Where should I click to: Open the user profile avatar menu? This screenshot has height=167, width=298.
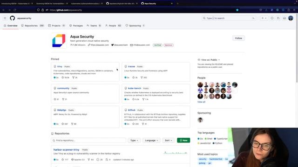coord(291,18)
